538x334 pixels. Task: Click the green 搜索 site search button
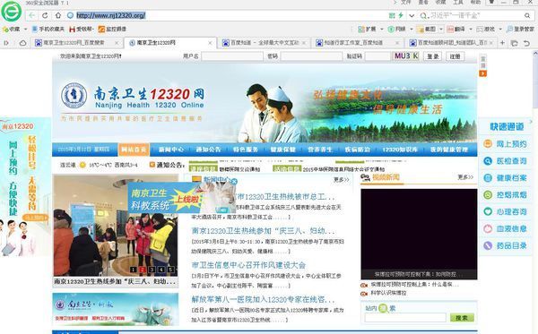pyautogui.click(x=462, y=318)
